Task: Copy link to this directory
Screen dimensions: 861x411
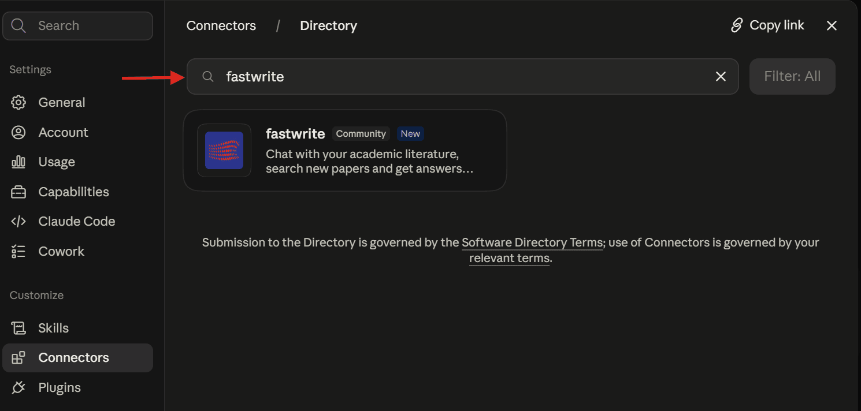Action: click(767, 25)
